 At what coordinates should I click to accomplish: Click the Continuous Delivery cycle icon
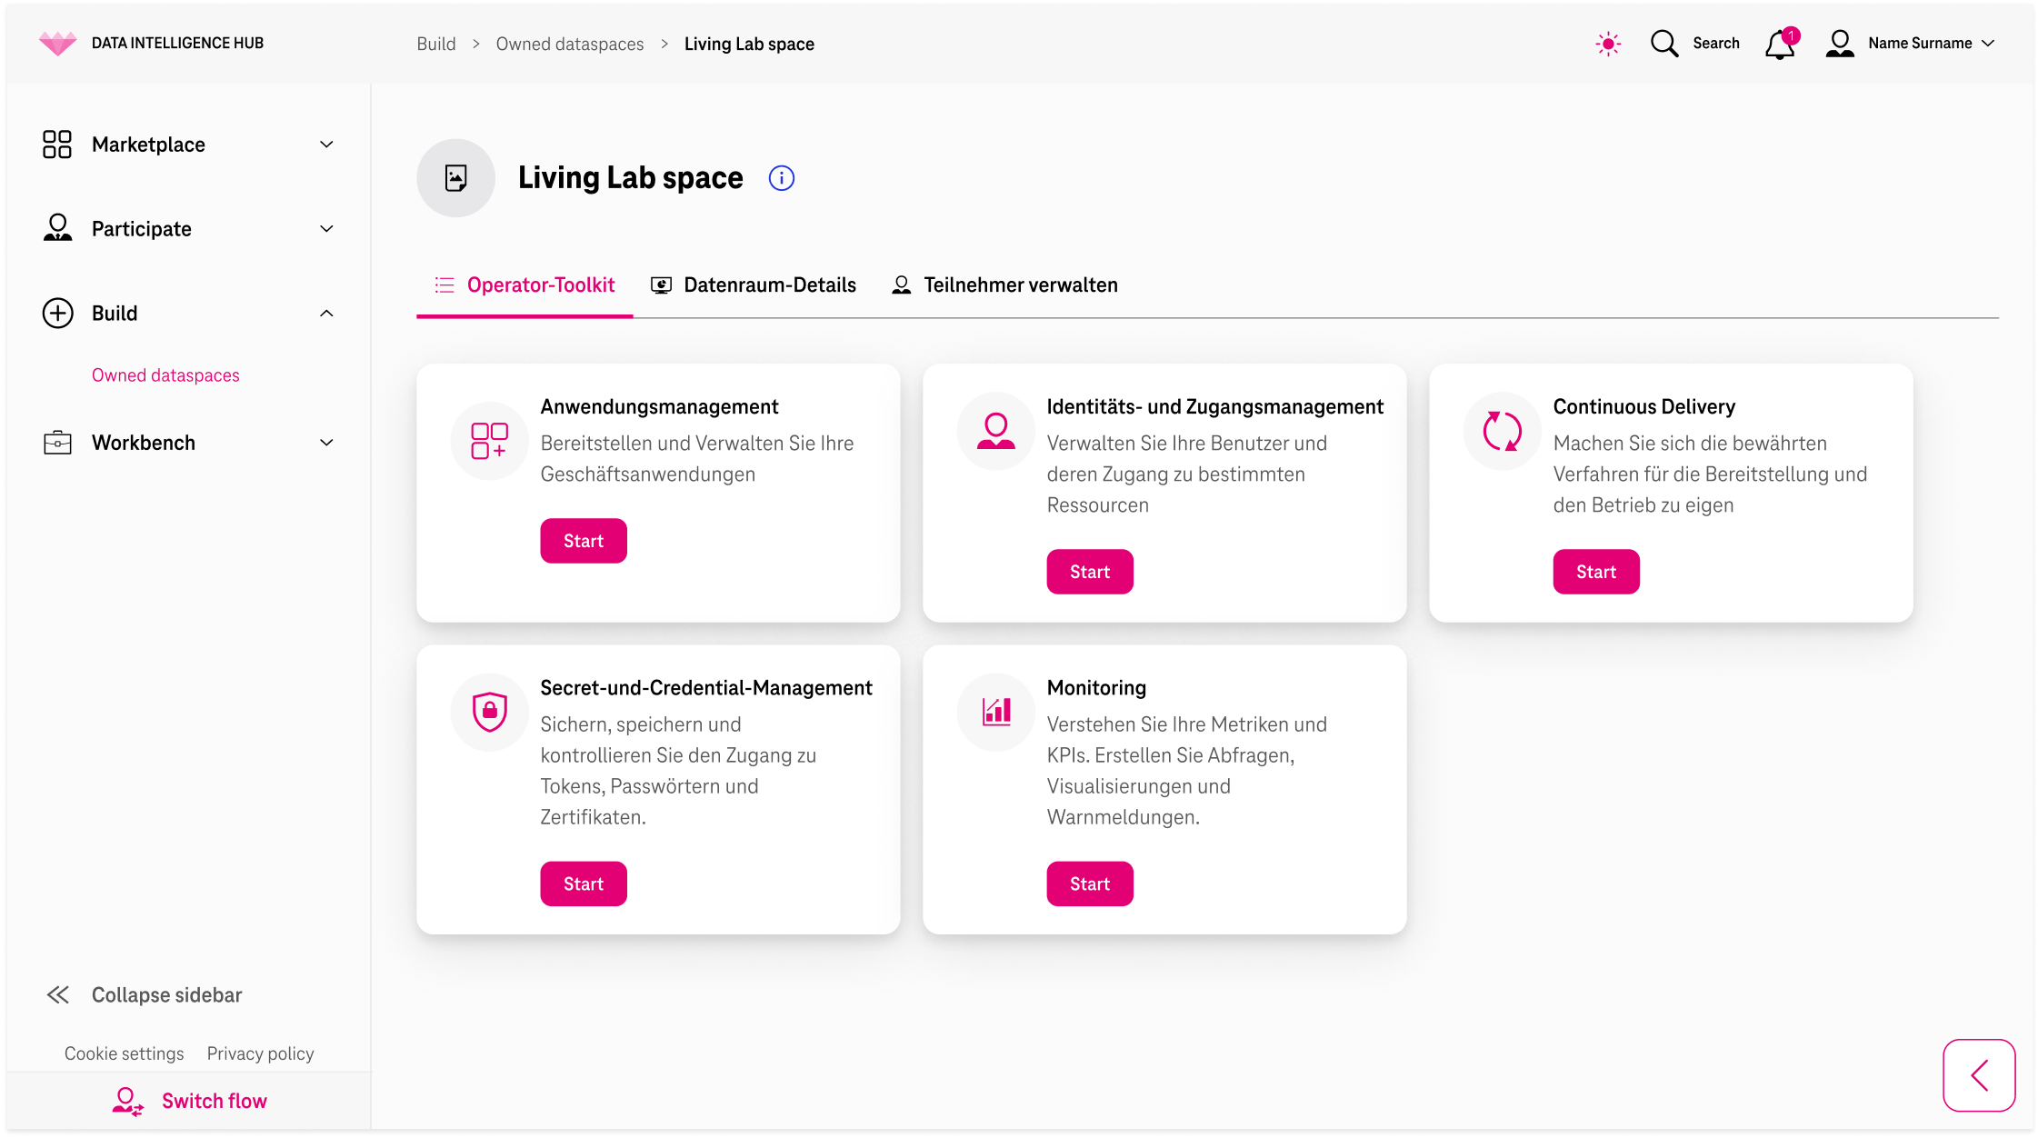[1502, 431]
